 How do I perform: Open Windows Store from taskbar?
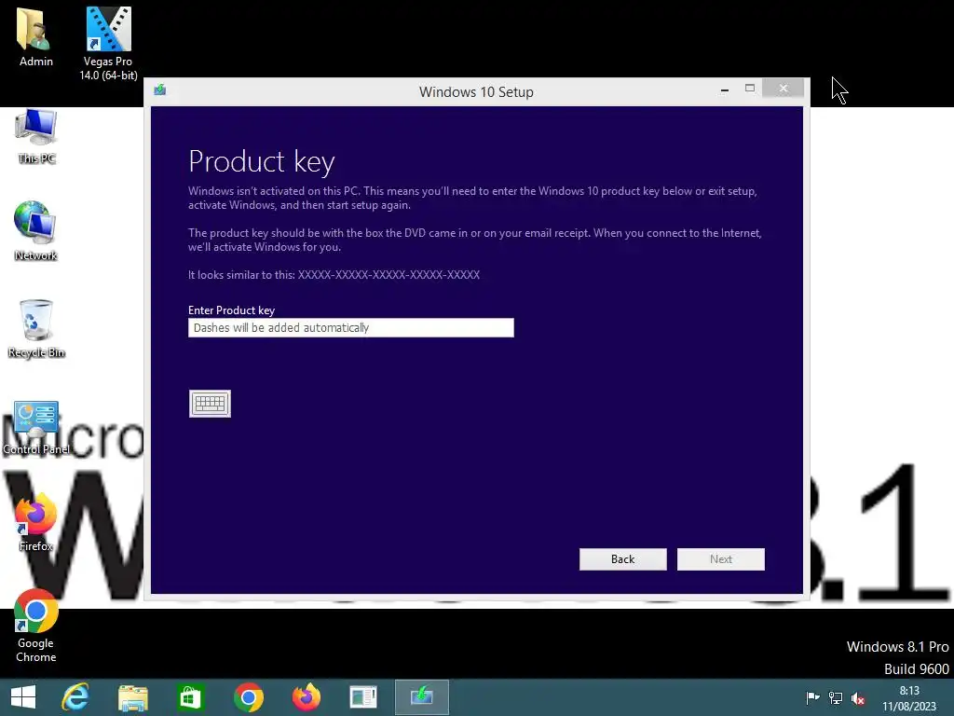tap(190, 697)
